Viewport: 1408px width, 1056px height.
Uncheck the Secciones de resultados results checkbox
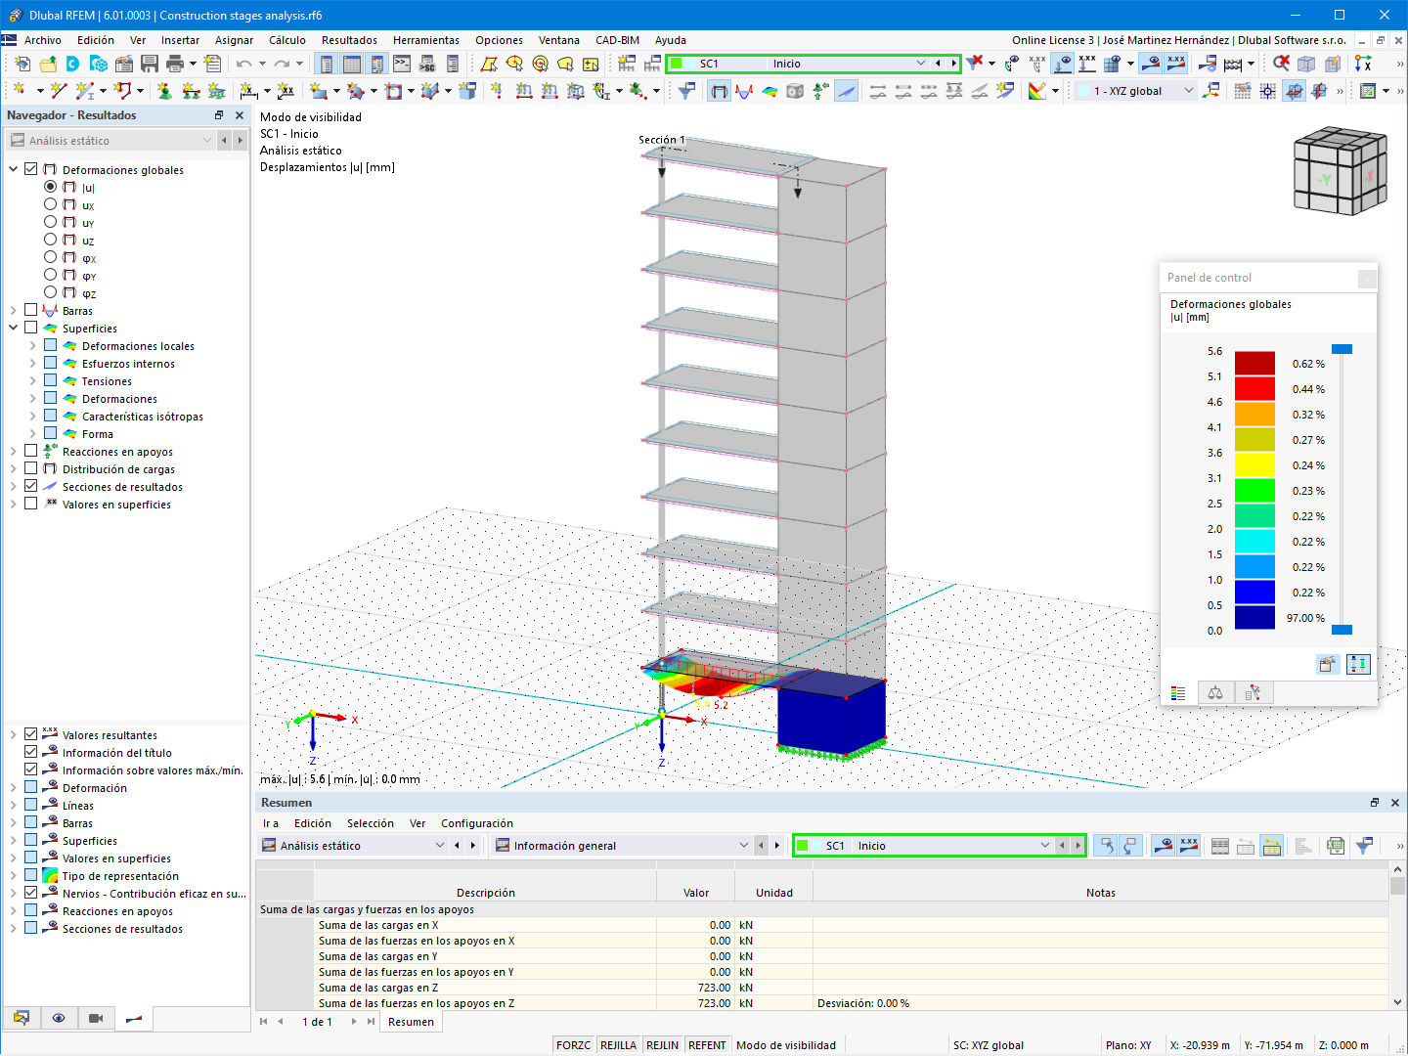[x=30, y=486]
